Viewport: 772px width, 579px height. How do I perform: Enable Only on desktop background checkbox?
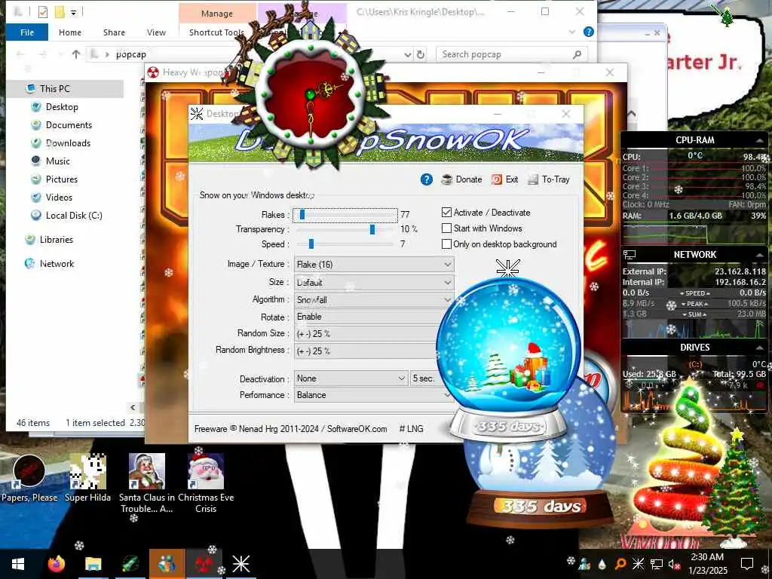click(446, 244)
